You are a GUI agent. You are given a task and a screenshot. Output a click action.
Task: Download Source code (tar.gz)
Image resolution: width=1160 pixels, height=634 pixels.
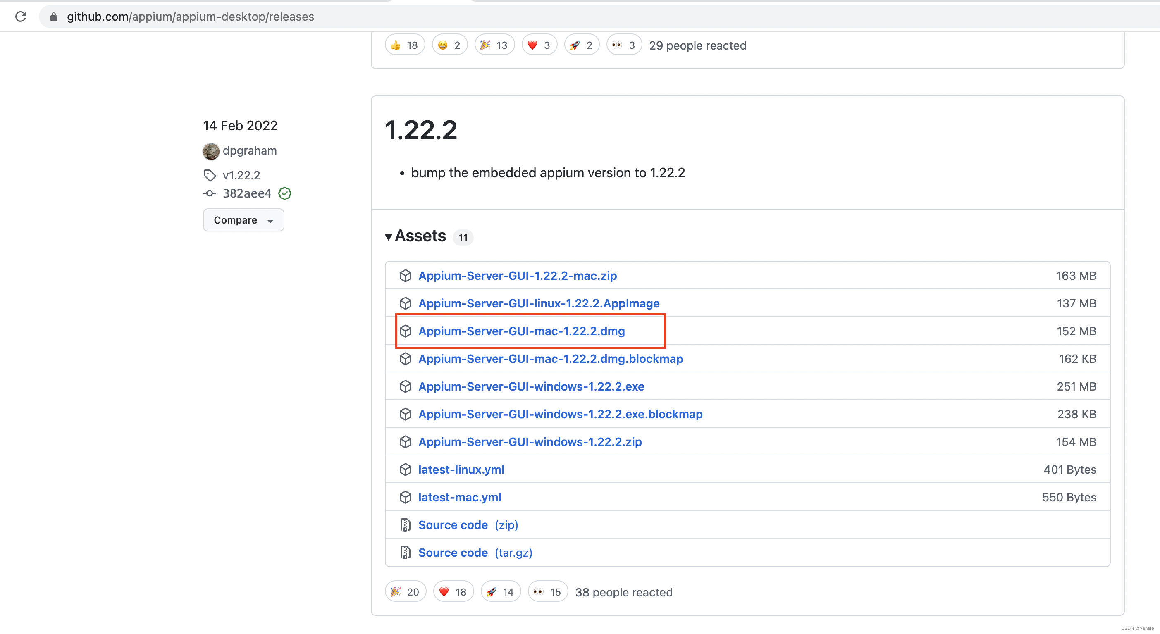475,553
